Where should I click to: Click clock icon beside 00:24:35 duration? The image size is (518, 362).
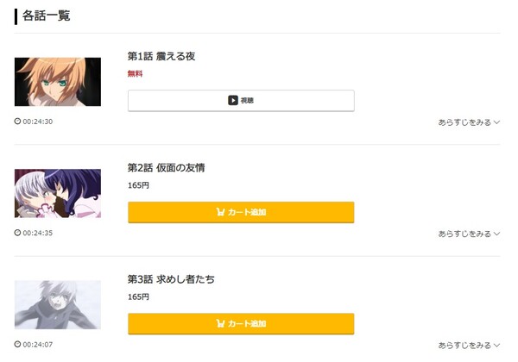[17, 234]
